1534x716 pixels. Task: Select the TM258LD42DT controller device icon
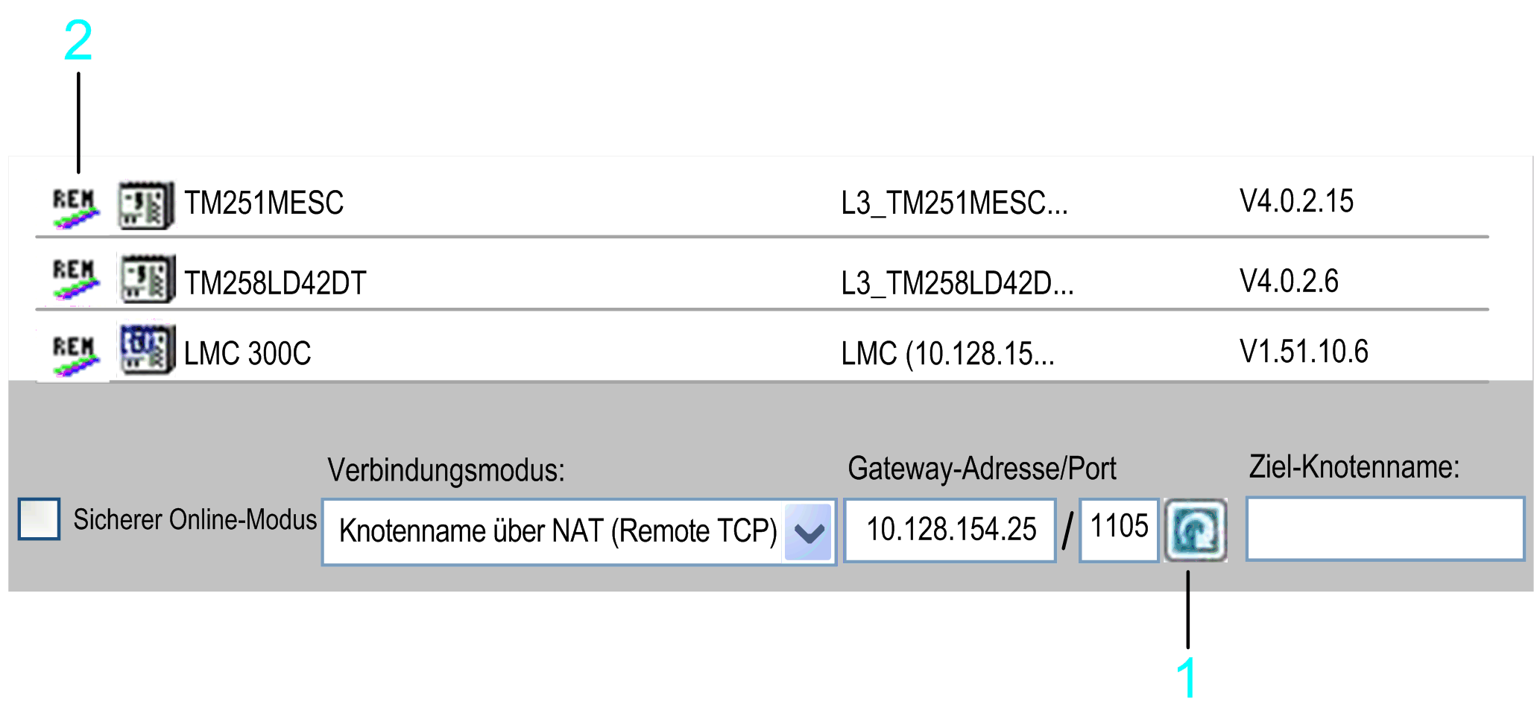tap(146, 278)
